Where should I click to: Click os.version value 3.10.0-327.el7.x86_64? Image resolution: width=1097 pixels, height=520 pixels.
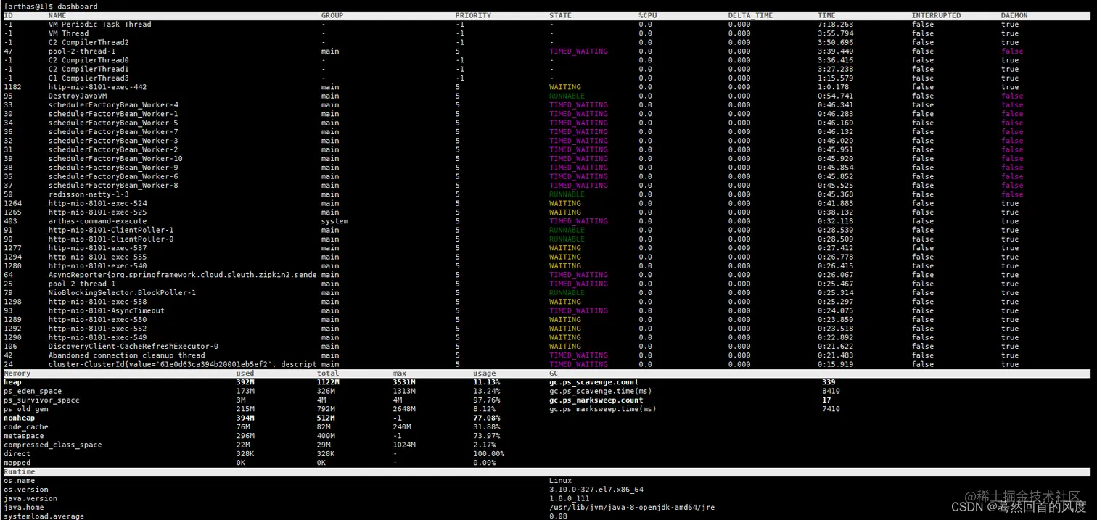pyautogui.click(x=596, y=490)
